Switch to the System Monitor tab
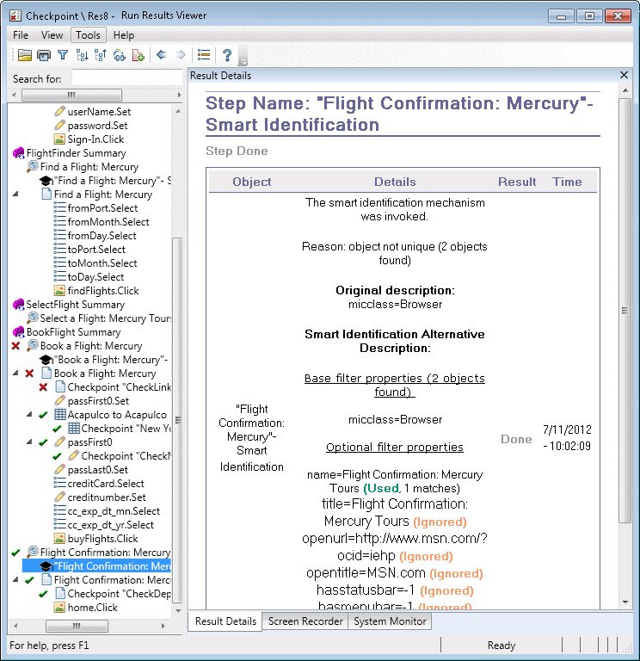 pyautogui.click(x=389, y=621)
